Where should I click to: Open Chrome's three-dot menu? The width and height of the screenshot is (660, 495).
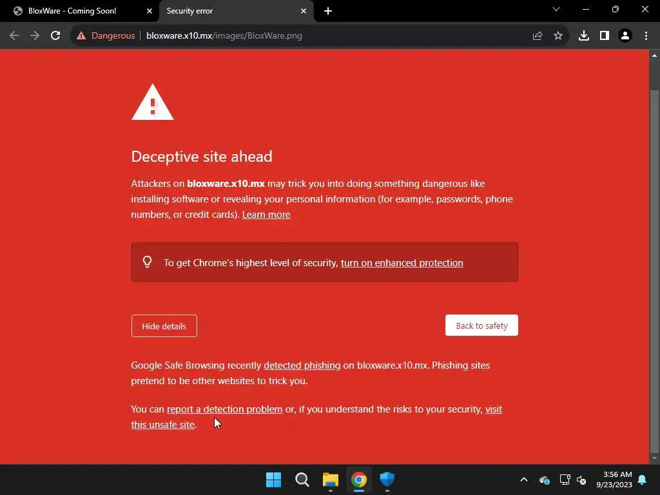pyautogui.click(x=646, y=36)
